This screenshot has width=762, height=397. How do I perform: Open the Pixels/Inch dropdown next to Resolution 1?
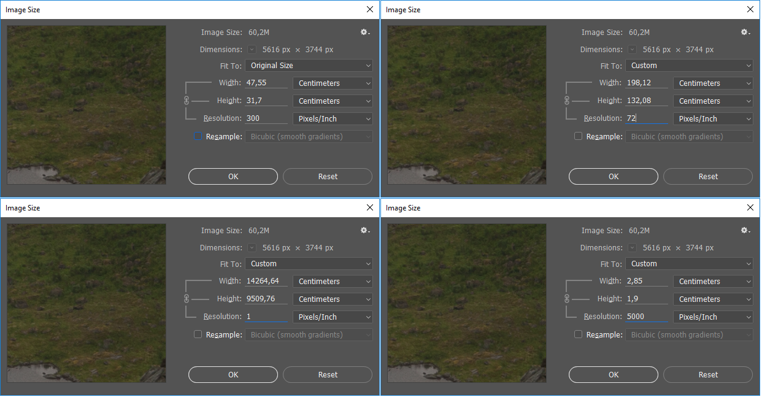pos(333,317)
